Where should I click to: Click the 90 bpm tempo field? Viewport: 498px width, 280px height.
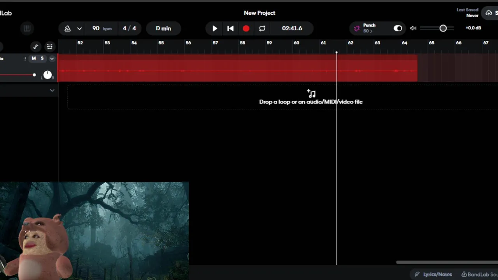(102, 28)
